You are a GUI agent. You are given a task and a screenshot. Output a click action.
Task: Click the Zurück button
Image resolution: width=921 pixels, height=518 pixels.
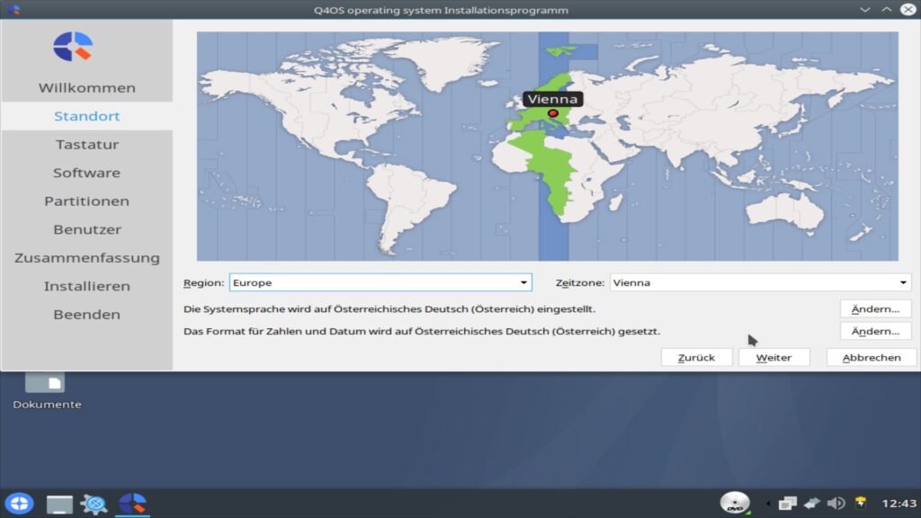[x=697, y=358]
